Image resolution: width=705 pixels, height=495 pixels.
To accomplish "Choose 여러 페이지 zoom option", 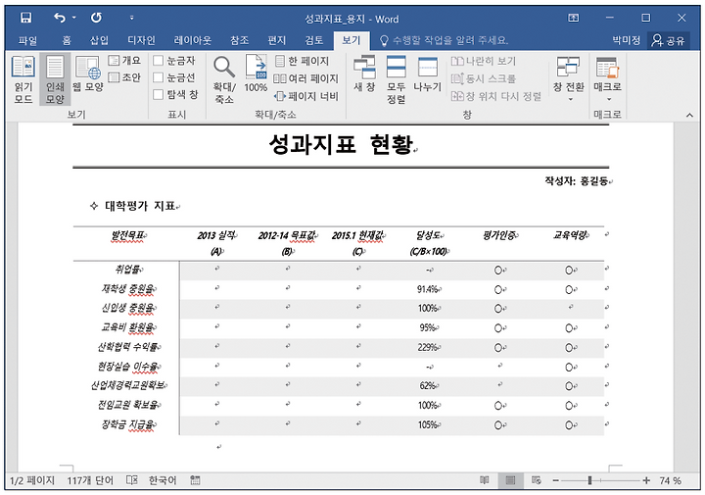I will pyautogui.click(x=305, y=78).
